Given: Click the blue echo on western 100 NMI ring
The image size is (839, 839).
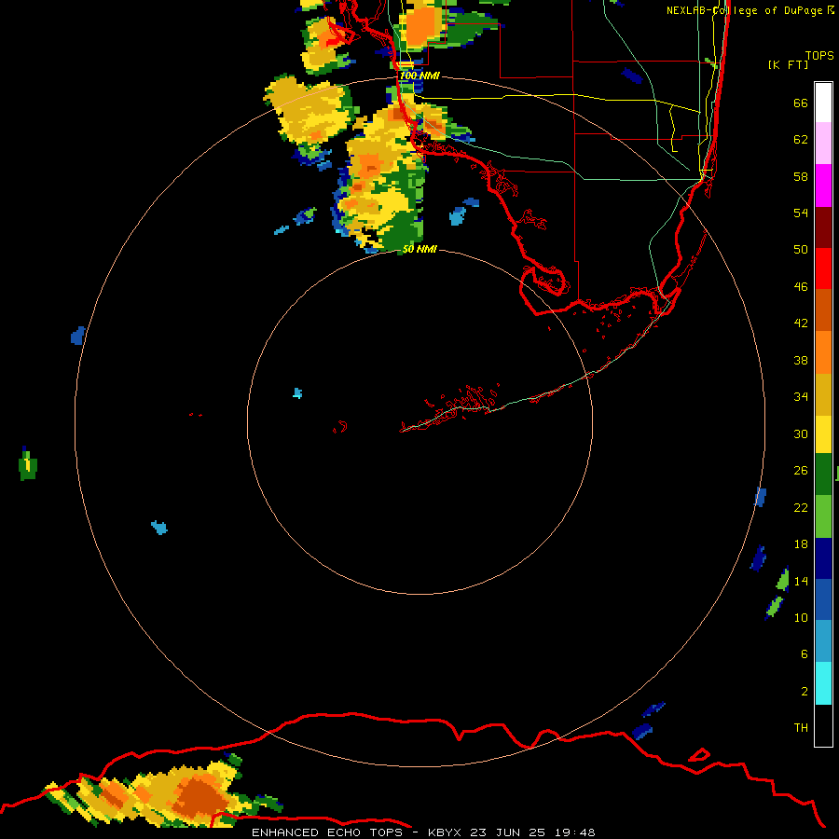Looking at the screenshot, I should (x=78, y=336).
